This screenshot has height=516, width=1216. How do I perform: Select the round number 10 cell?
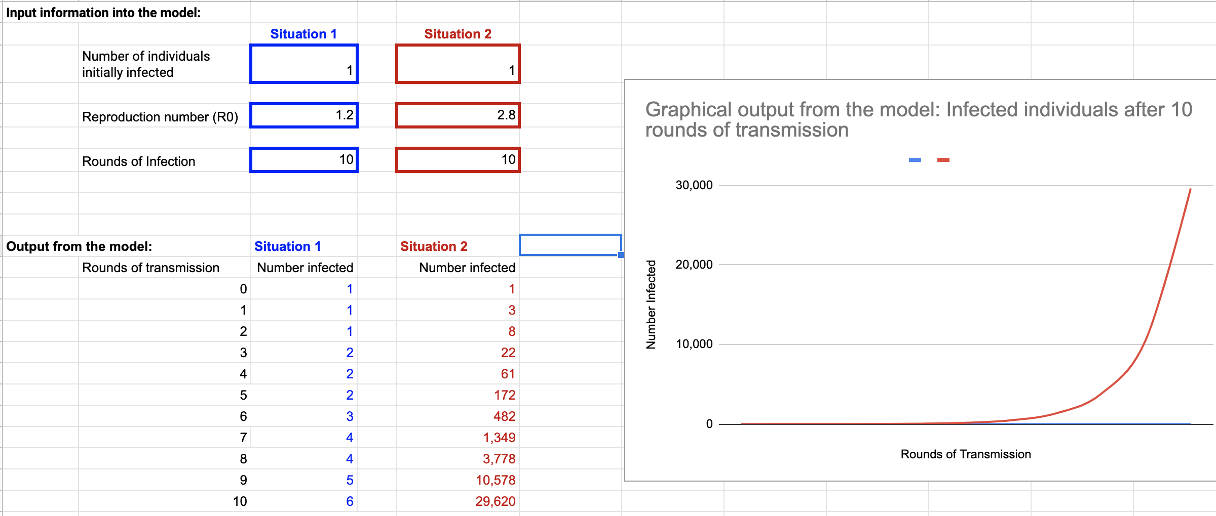click(x=165, y=501)
